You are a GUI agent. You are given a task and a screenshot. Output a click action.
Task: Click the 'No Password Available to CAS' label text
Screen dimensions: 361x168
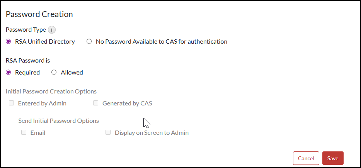pos(162,42)
